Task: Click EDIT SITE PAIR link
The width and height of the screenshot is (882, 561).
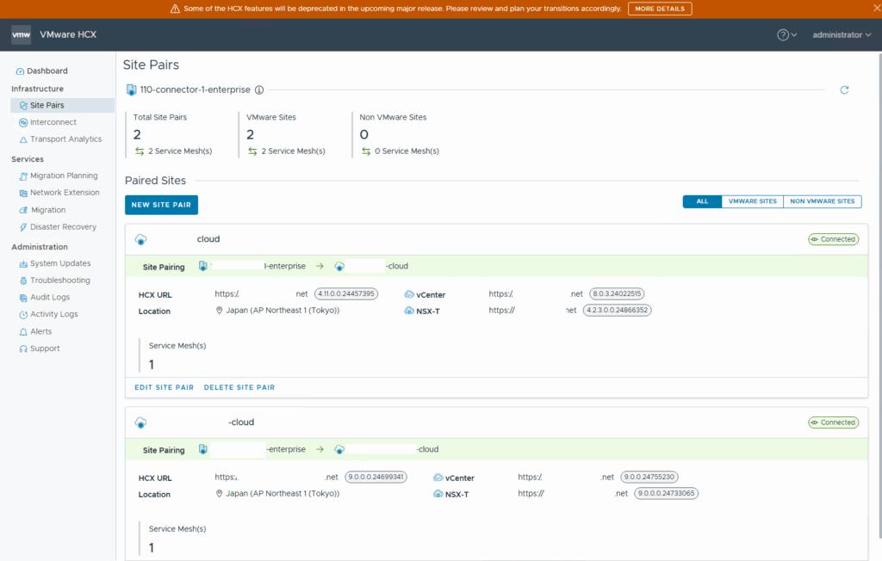Action: [x=164, y=388]
